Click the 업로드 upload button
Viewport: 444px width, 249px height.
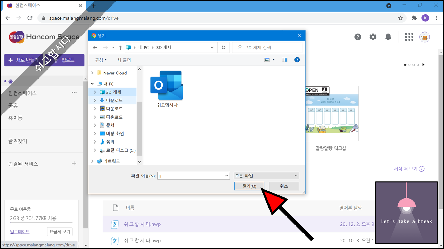click(68, 60)
